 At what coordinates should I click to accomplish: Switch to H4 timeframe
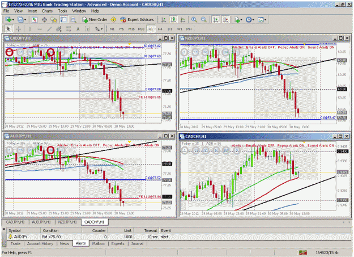click(160, 29)
